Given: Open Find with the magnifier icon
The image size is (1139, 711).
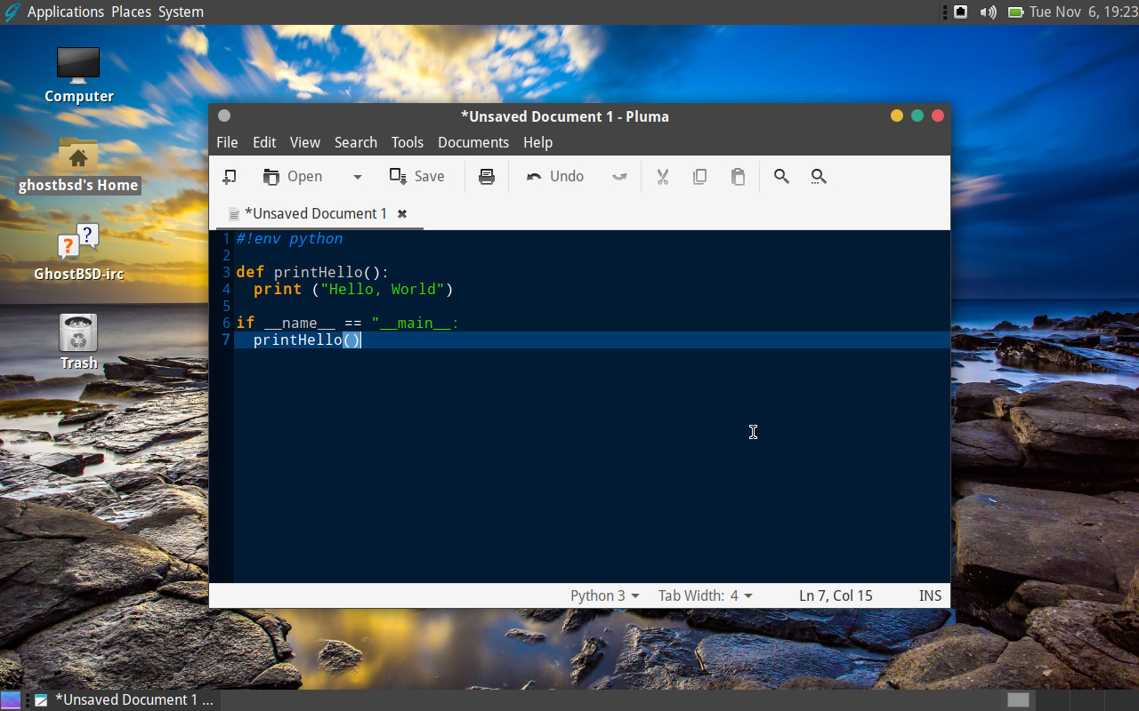Looking at the screenshot, I should [781, 176].
